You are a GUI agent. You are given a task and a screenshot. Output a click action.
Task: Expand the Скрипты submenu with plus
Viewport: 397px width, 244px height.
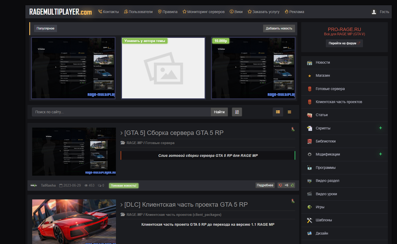point(381,128)
